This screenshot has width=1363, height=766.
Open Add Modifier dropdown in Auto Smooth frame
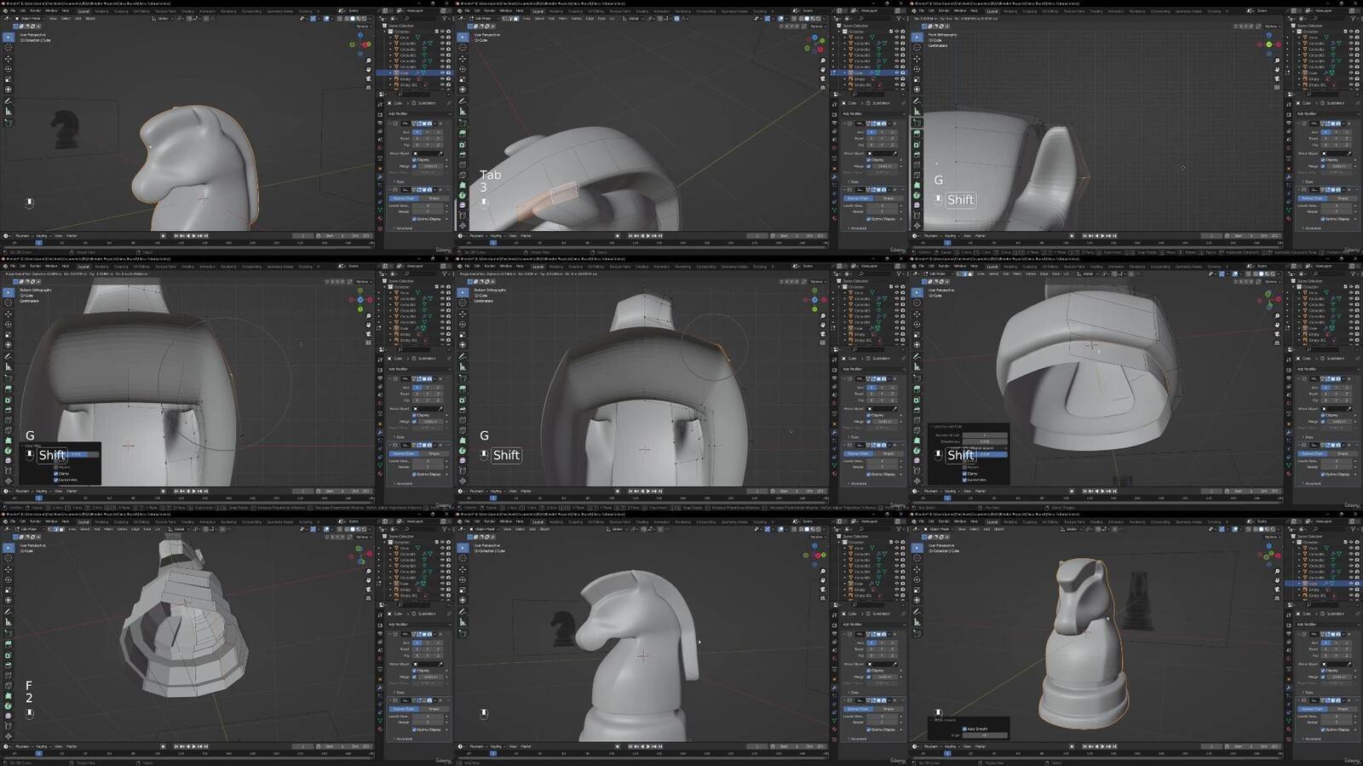[1328, 625]
